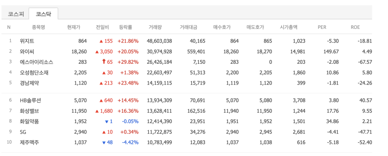
Task: Click volume 13,934,309
Action: coord(159,101)
